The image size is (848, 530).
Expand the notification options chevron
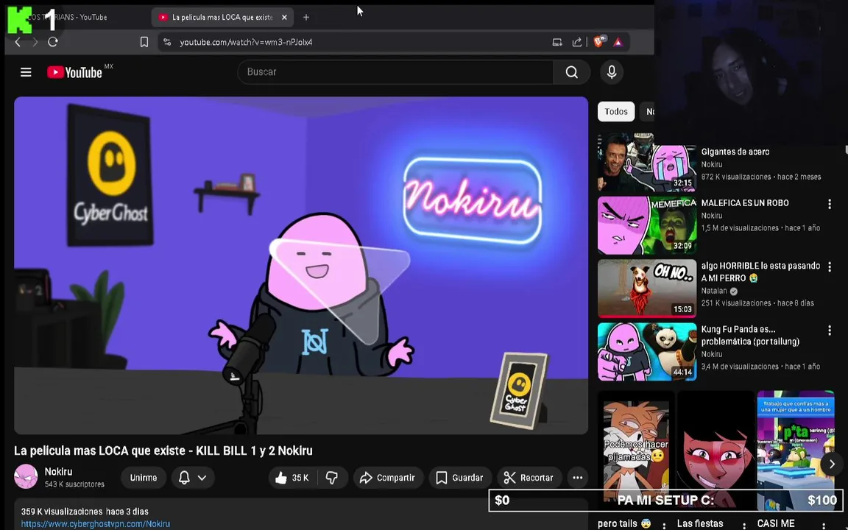tap(202, 478)
